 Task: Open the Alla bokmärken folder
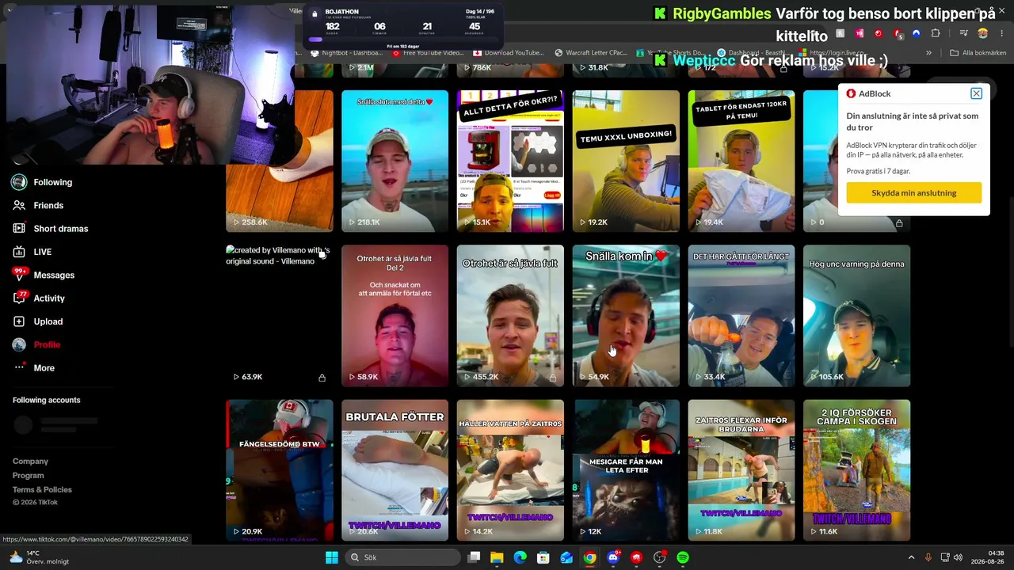(x=978, y=53)
